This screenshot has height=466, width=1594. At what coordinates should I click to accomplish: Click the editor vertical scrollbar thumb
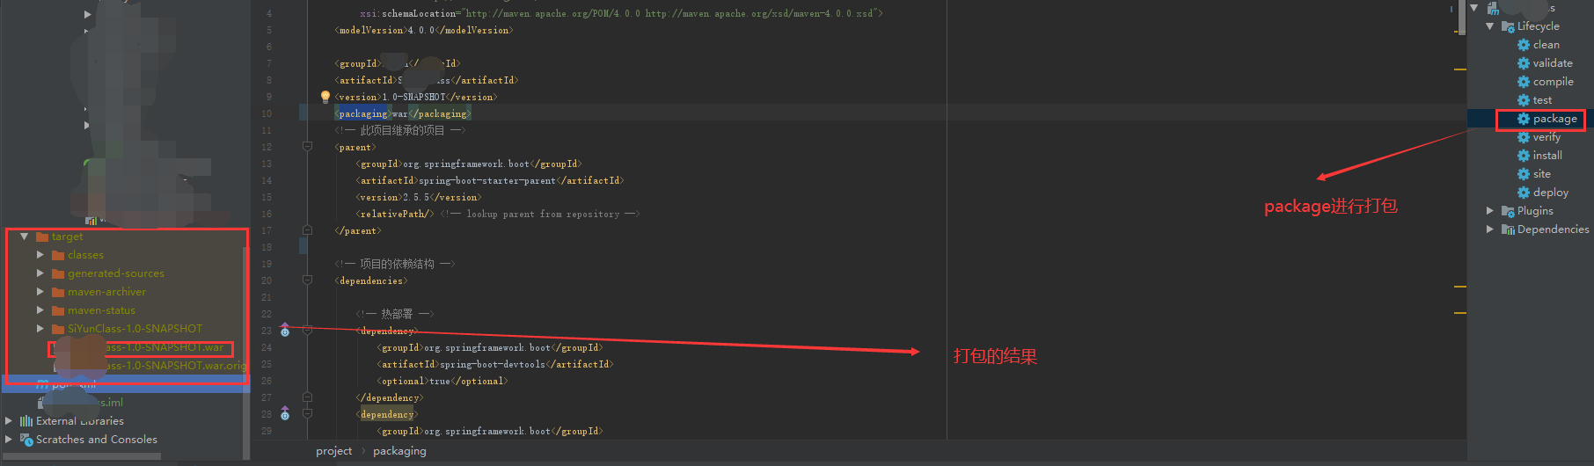(x=1461, y=18)
